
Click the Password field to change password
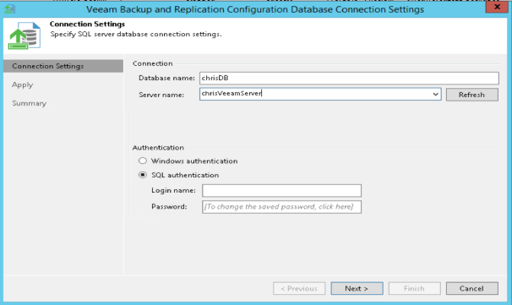click(x=281, y=207)
